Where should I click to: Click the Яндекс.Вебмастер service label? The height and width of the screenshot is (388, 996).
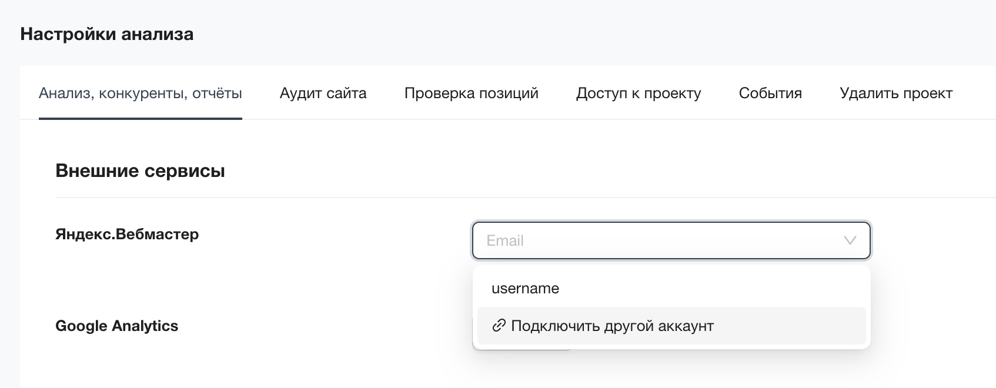pyautogui.click(x=127, y=234)
